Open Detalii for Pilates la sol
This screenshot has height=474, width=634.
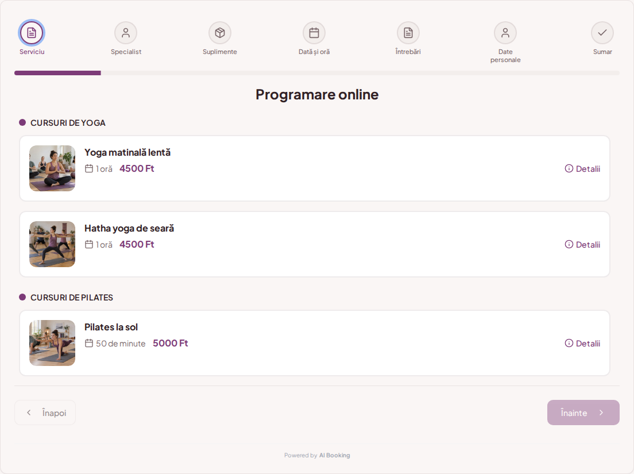[582, 344]
